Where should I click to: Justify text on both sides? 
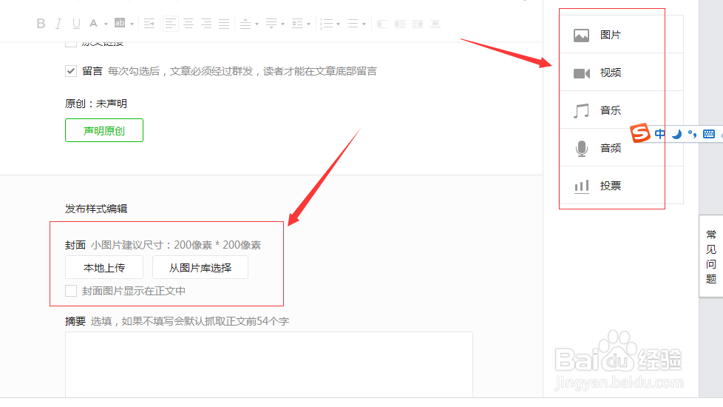(x=224, y=24)
